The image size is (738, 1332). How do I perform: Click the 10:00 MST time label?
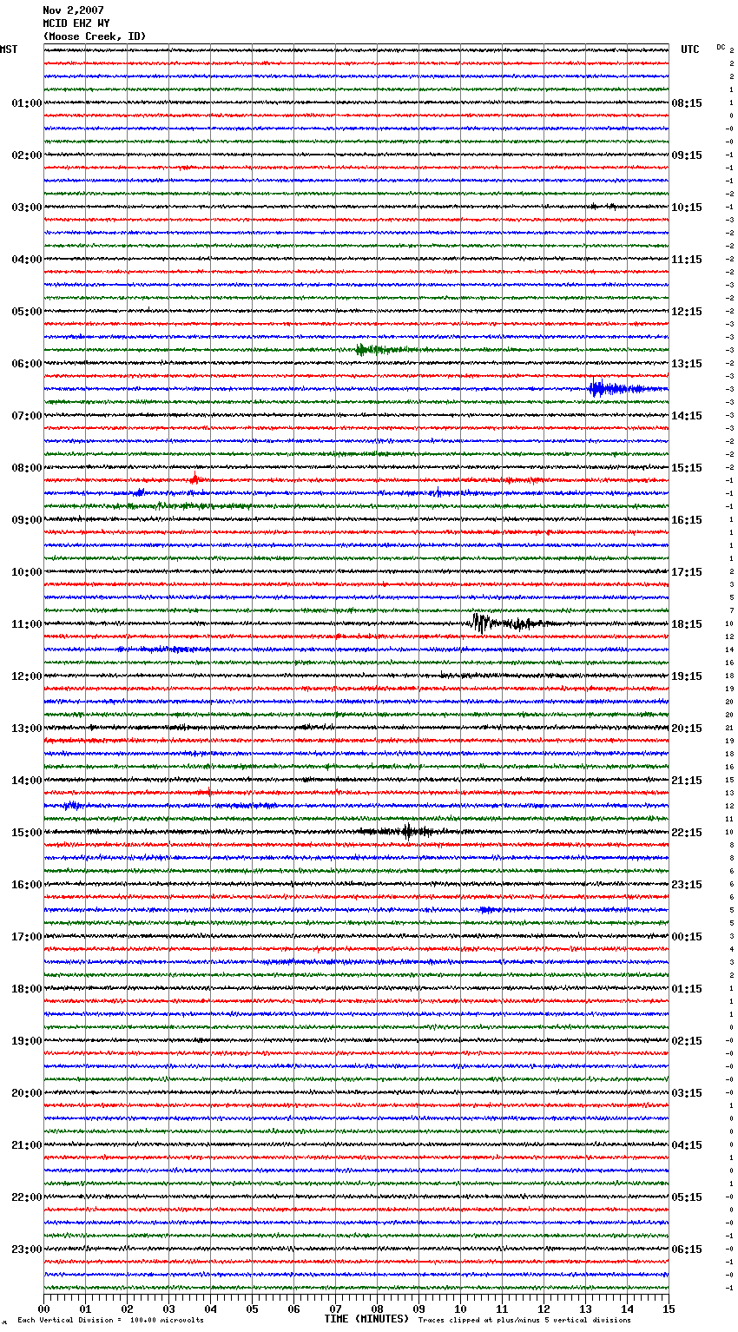click(26, 572)
